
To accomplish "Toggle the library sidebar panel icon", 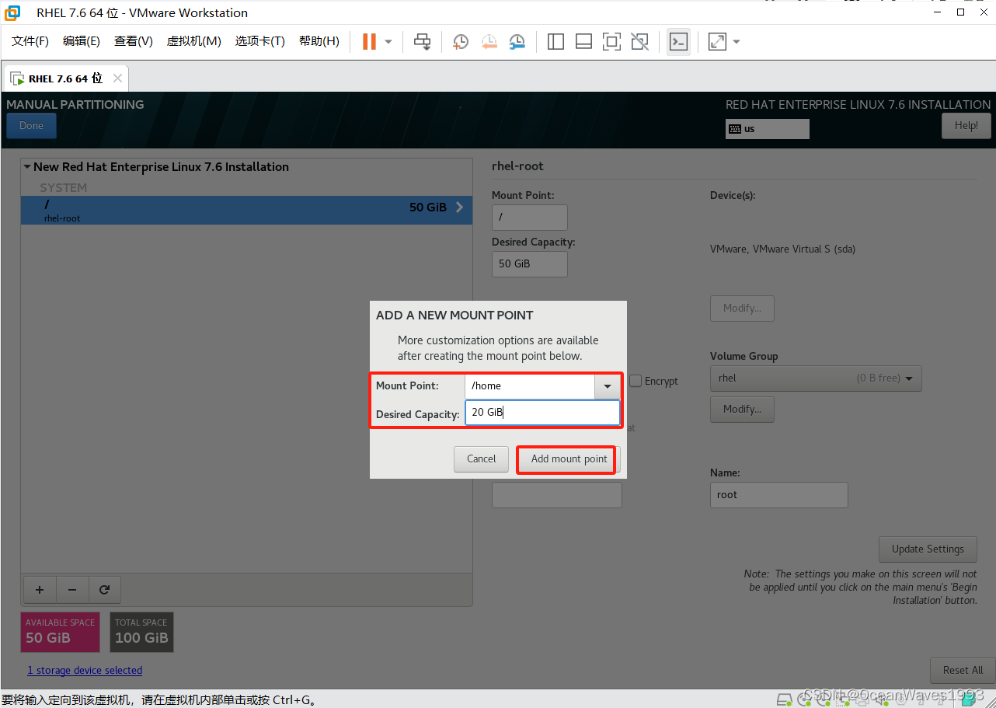I will pyautogui.click(x=555, y=41).
